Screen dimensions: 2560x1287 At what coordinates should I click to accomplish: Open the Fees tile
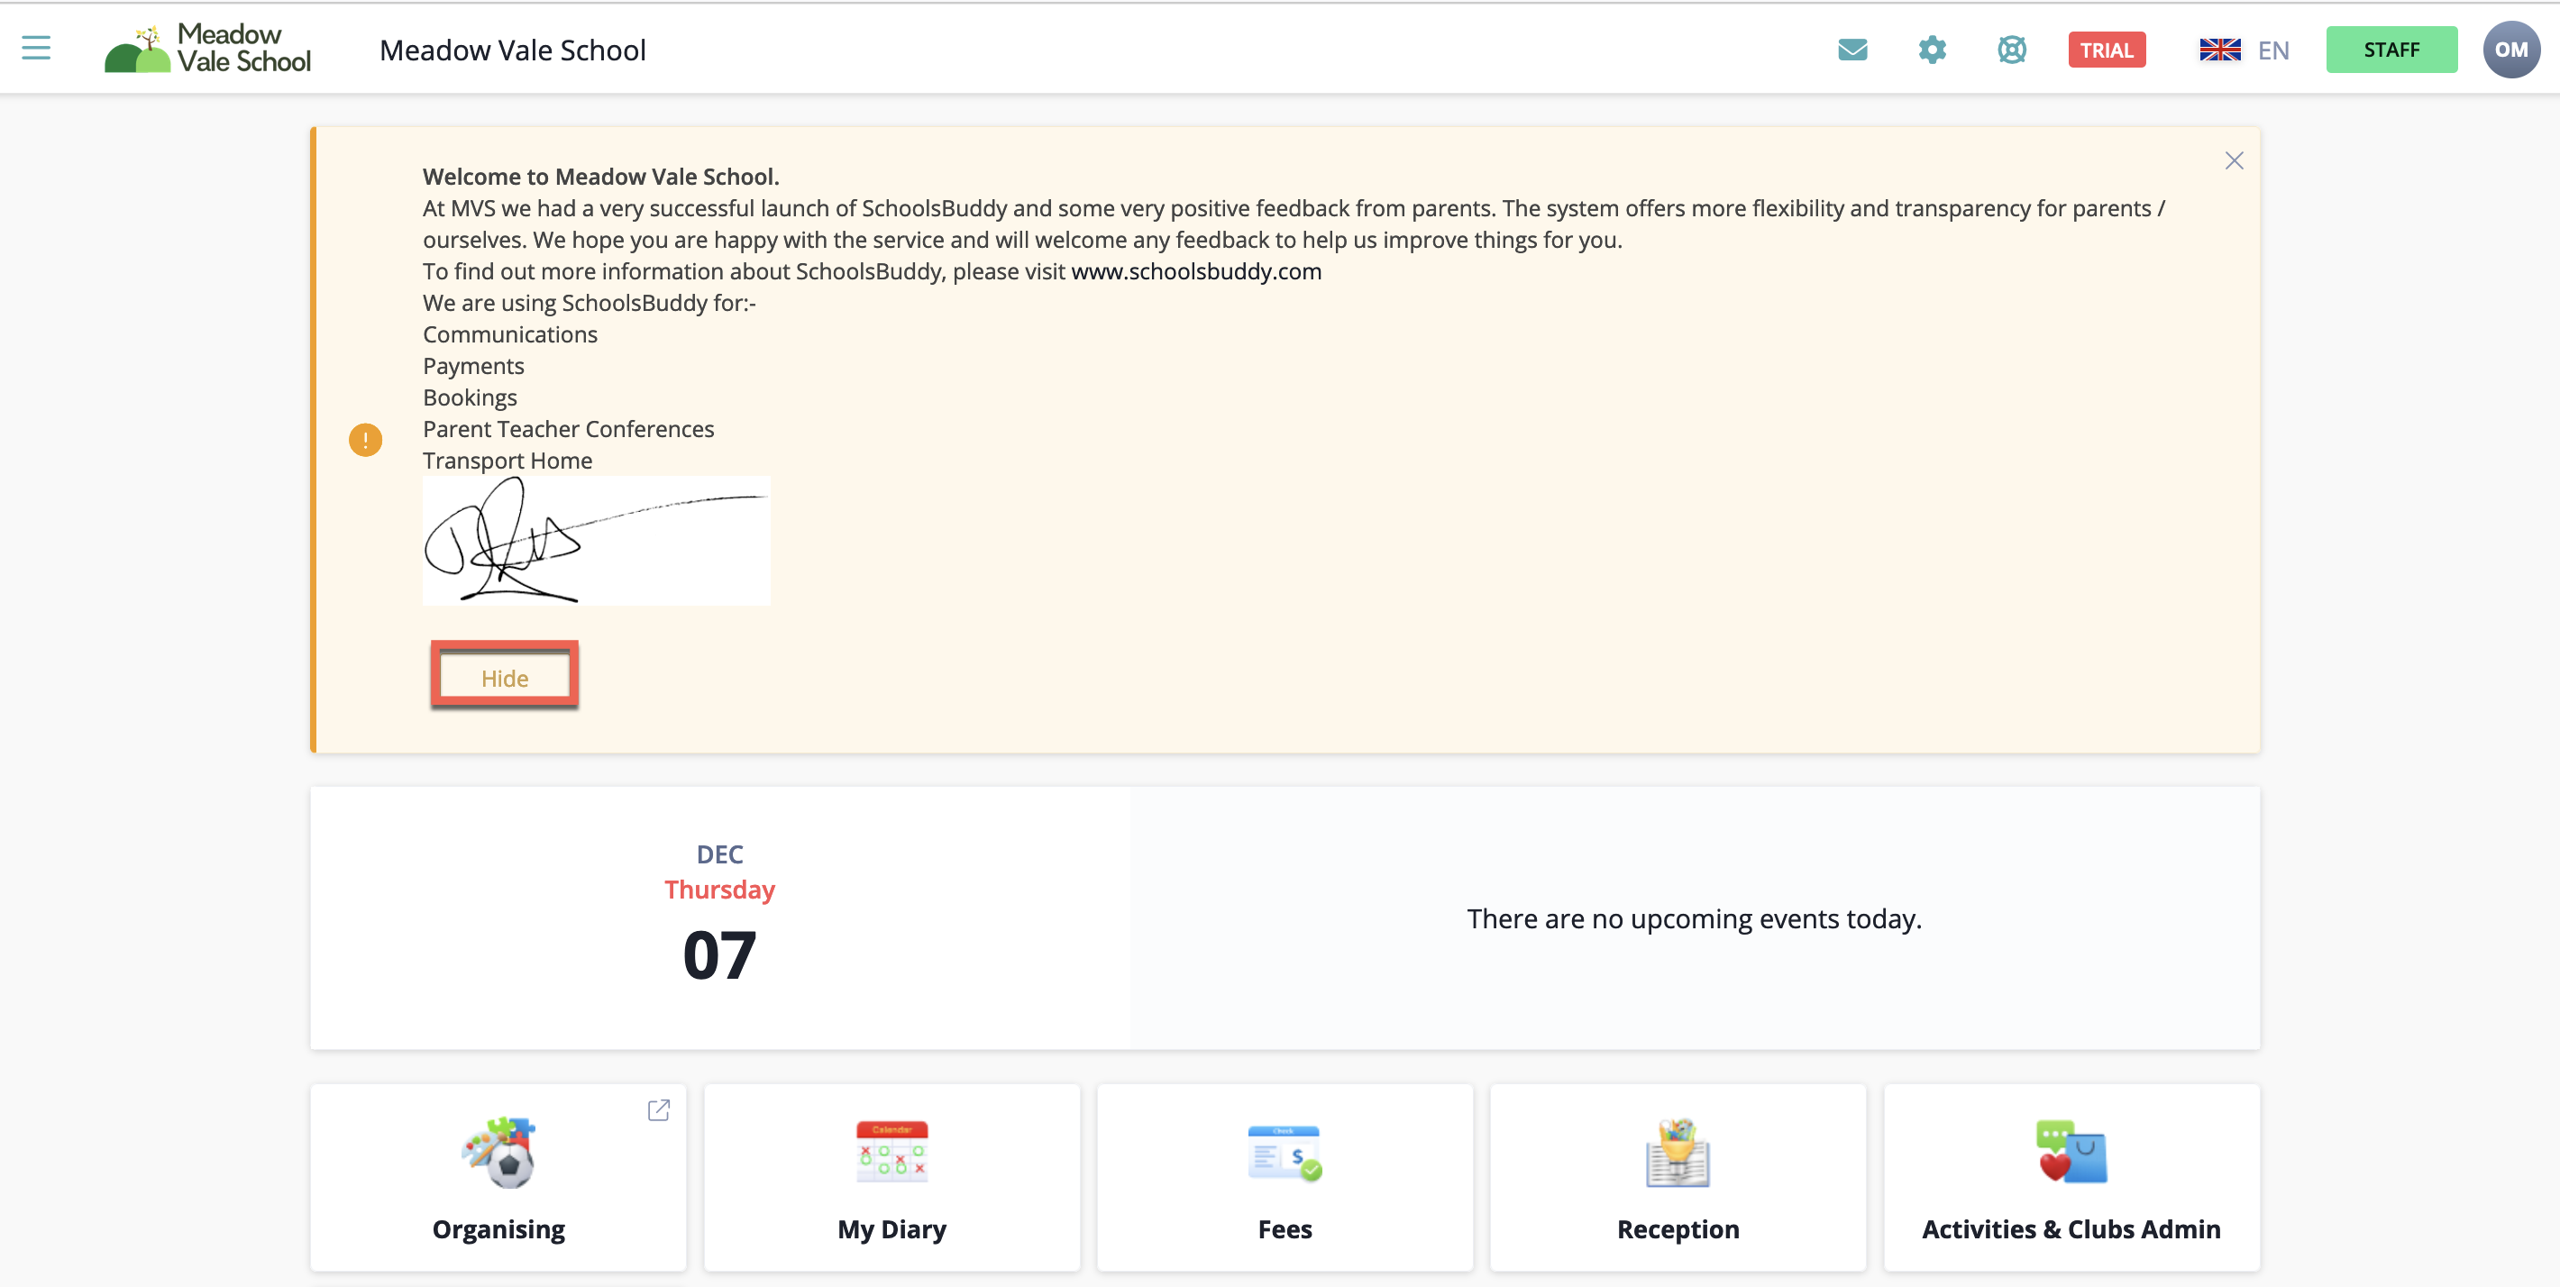coord(1285,1177)
